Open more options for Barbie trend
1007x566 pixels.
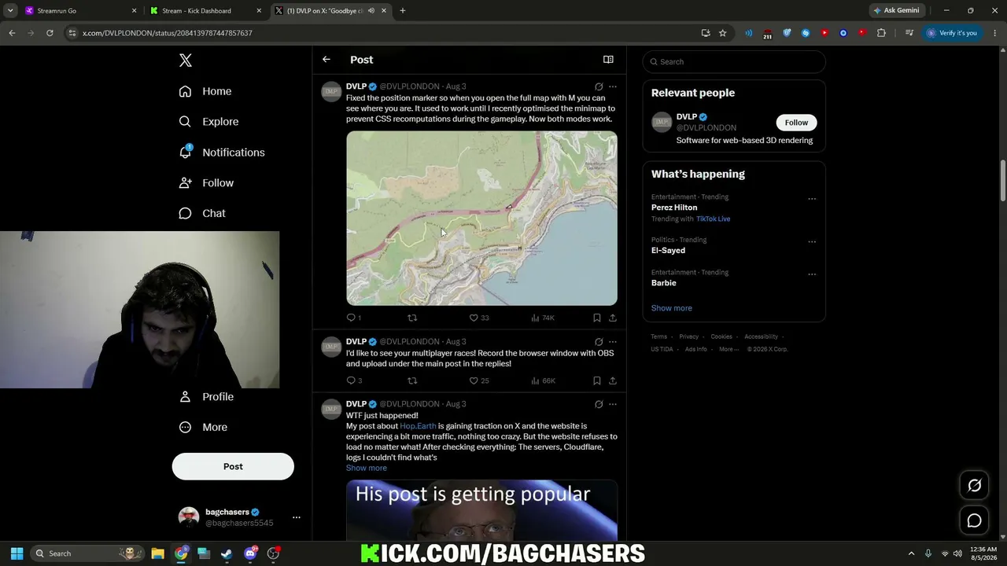click(x=812, y=274)
